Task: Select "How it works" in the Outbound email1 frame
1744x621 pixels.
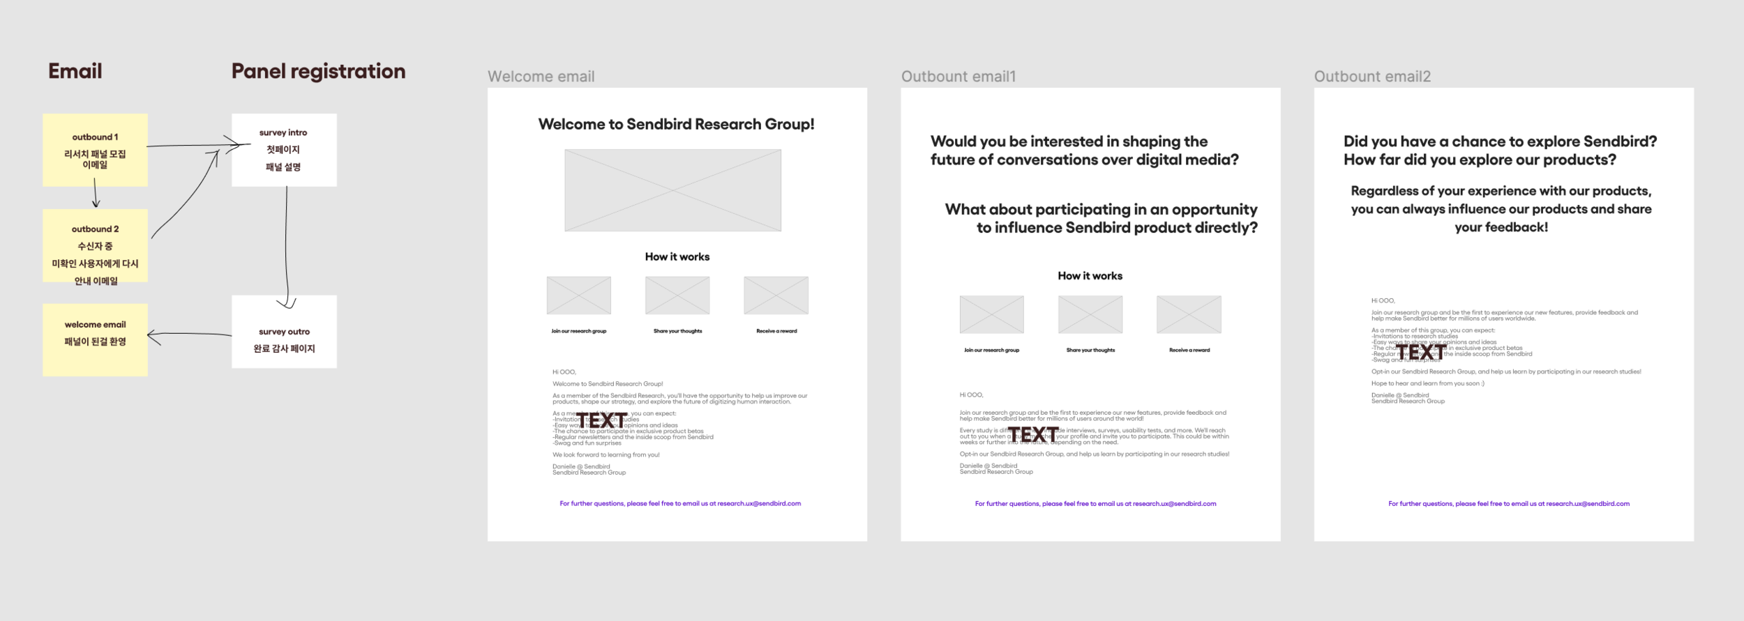Action: pyautogui.click(x=1090, y=276)
